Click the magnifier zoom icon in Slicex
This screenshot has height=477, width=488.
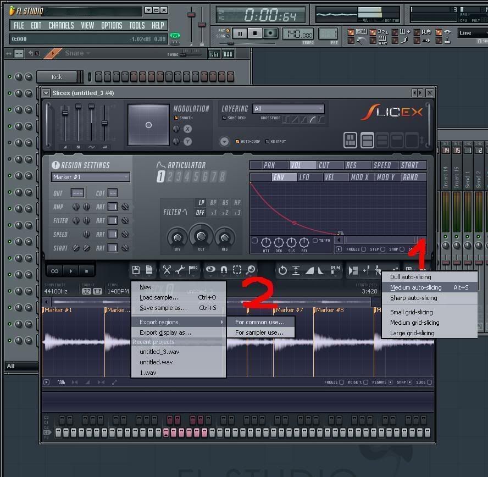pos(250,270)
